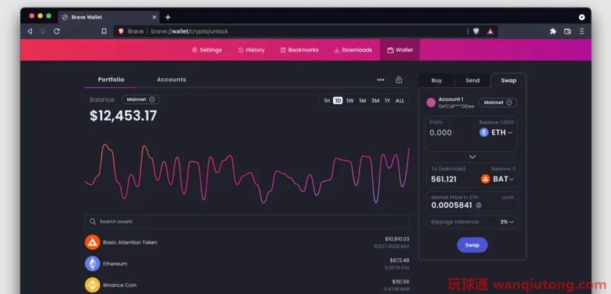This screenshot has height=294, width=611.
Task: Switch to the Accounts tab
Action: click(x=172, y=79)
